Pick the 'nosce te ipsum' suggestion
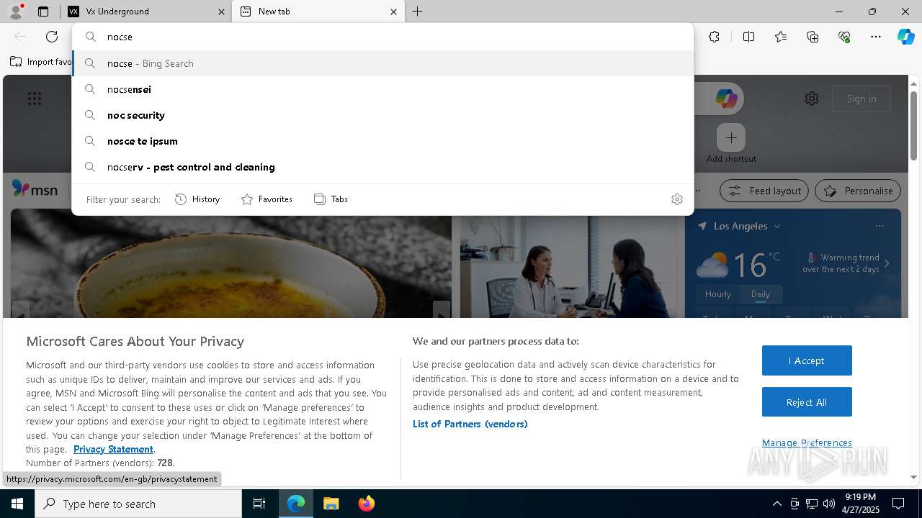 [382, 141]
